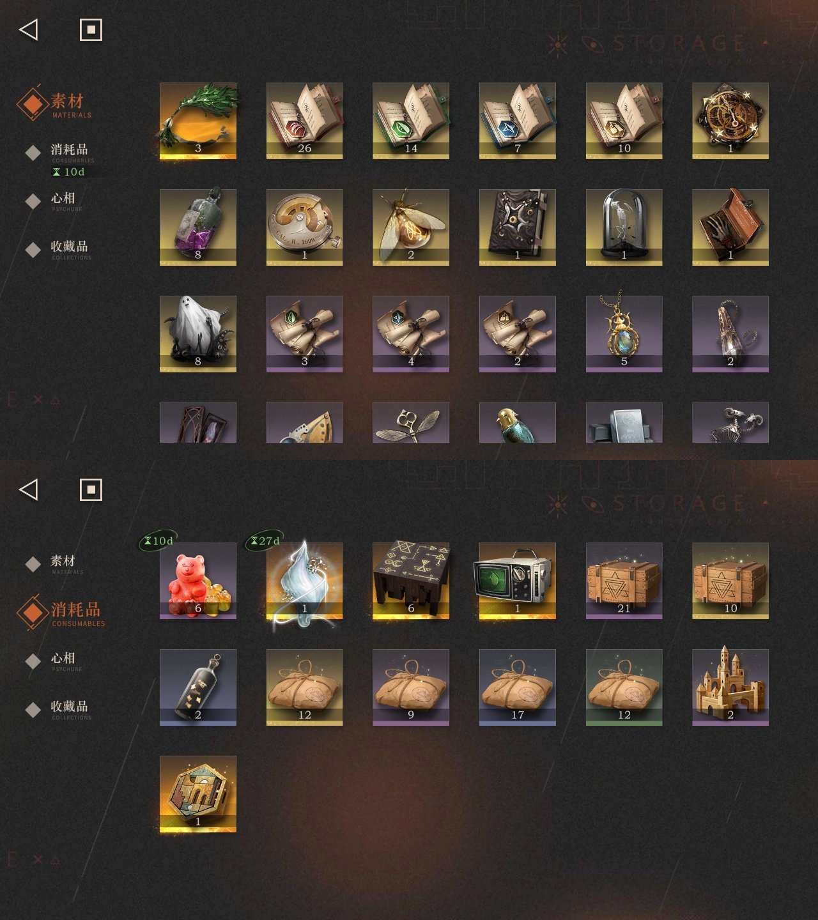
Task: Select the sandcastle item with count 2
Action: (x=730, y=687)
